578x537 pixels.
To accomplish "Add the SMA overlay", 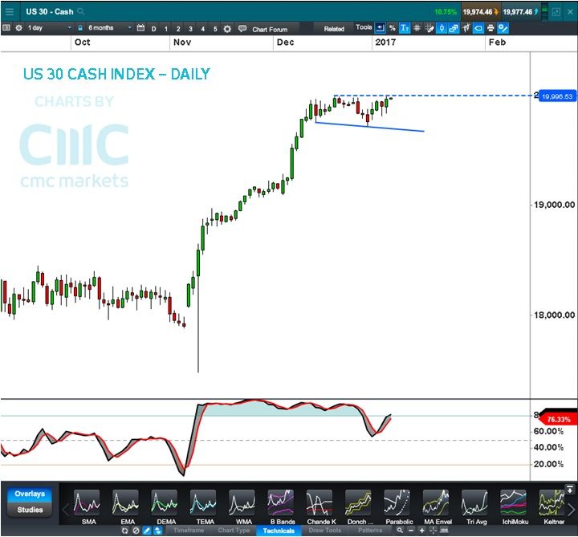I will 87,506.
